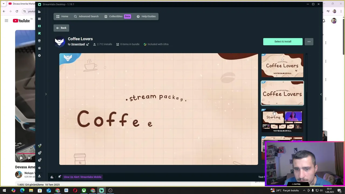Open performance stats bar-chart icon

tap(52, 177)
